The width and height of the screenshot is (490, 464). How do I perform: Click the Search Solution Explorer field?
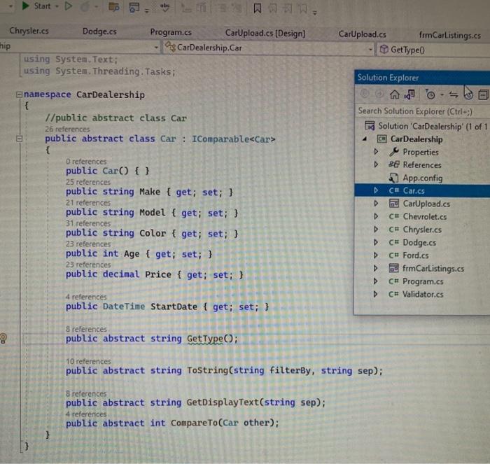[423, 111]
